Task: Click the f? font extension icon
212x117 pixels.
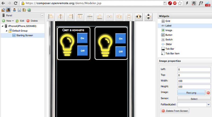Action: click(201, 3)
